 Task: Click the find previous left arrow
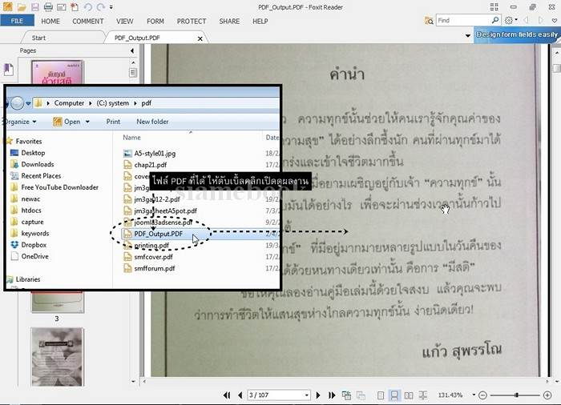526,20
